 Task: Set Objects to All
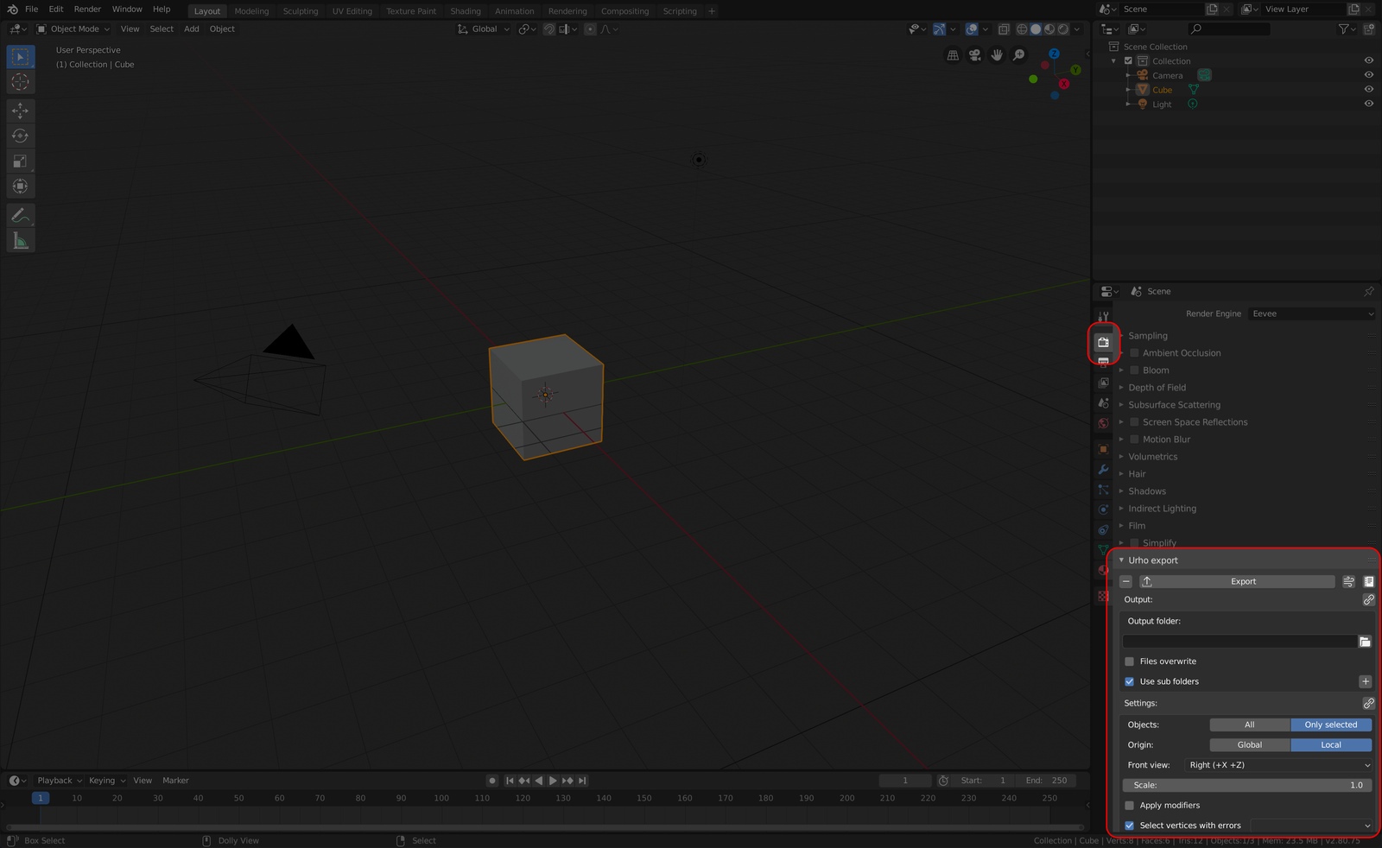[x=1250, y=725]
